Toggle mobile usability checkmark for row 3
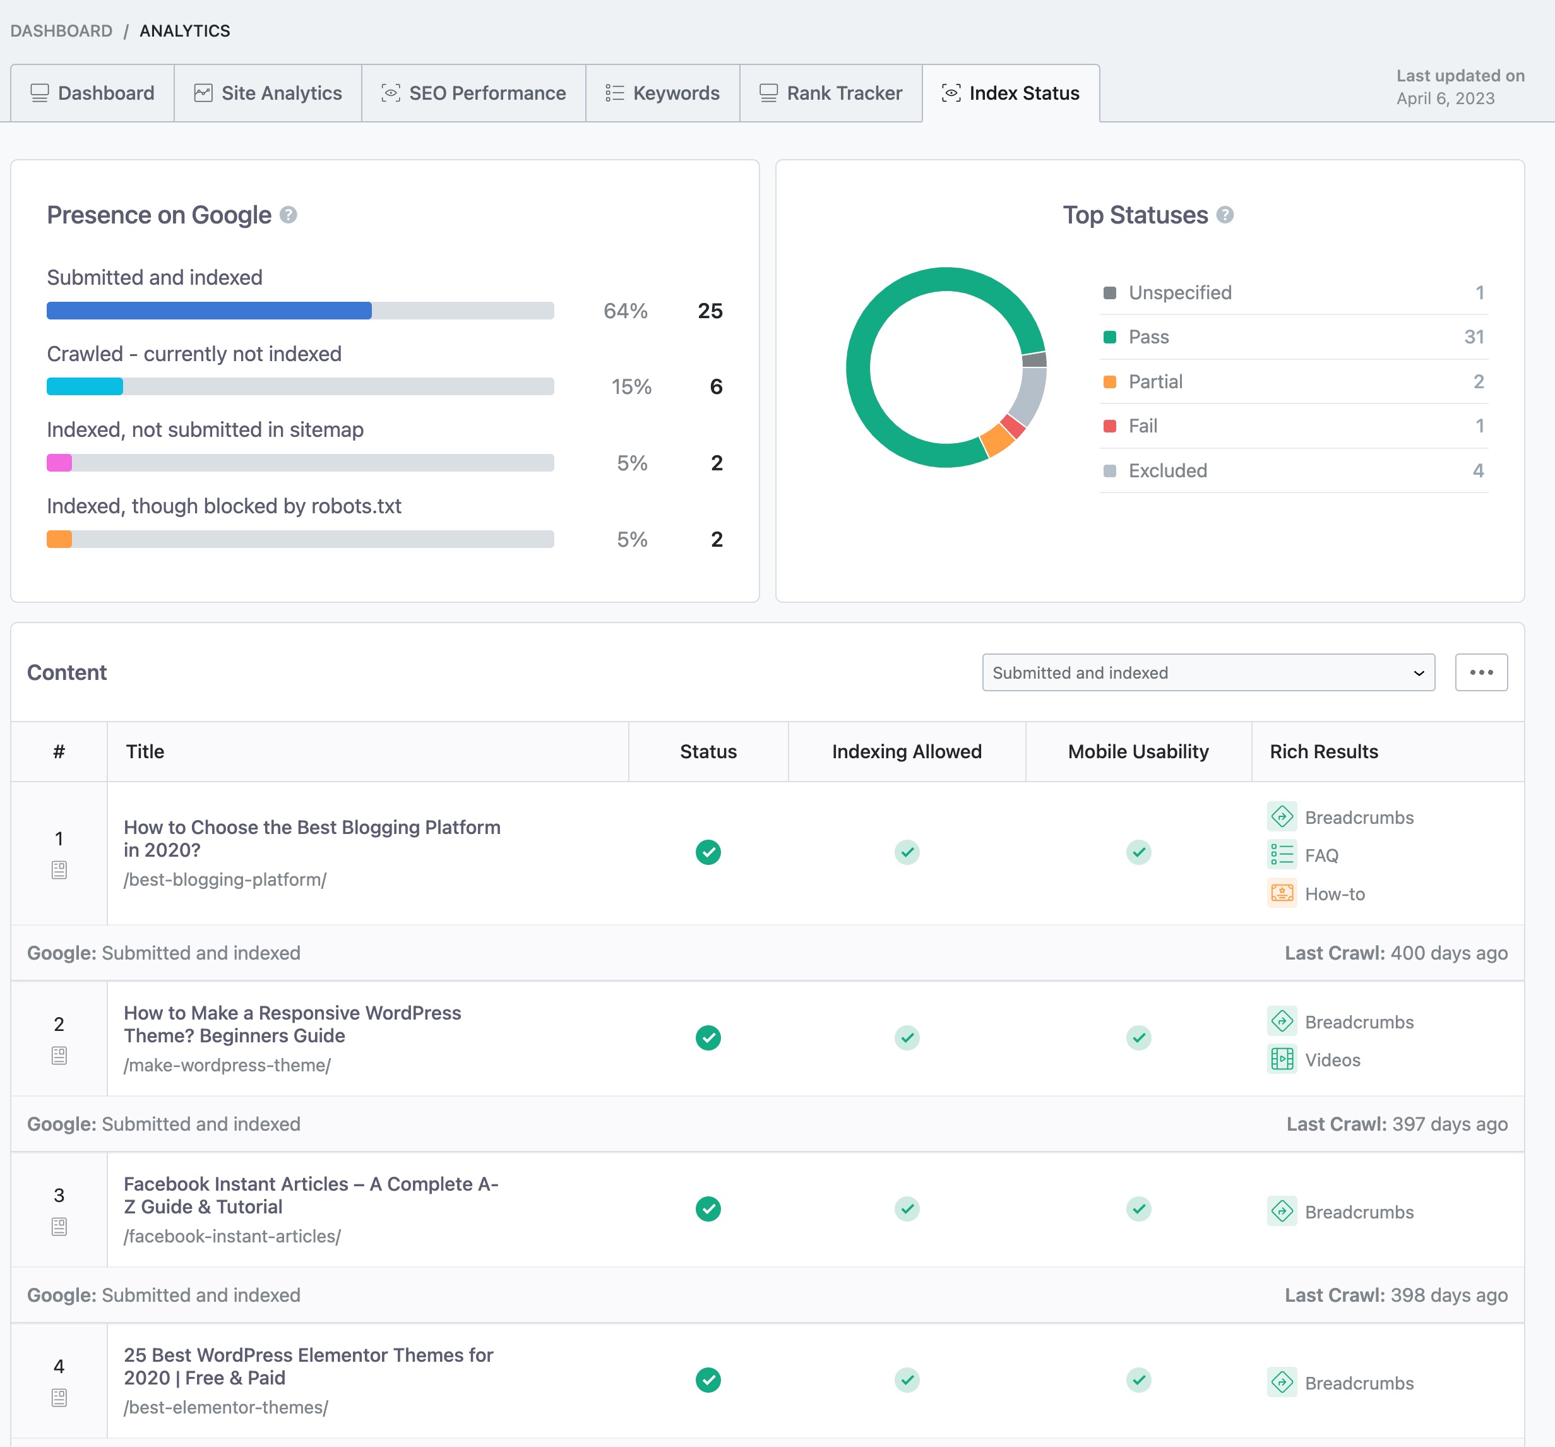The height and width of the screenshot is (1447, 1555). tap(1140, 1209)
